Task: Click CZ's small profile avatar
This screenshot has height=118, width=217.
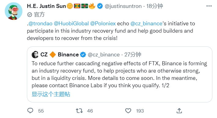Action: (35, 55)
